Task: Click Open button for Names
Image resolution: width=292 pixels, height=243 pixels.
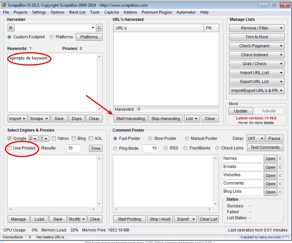Action: click(270, 159)
